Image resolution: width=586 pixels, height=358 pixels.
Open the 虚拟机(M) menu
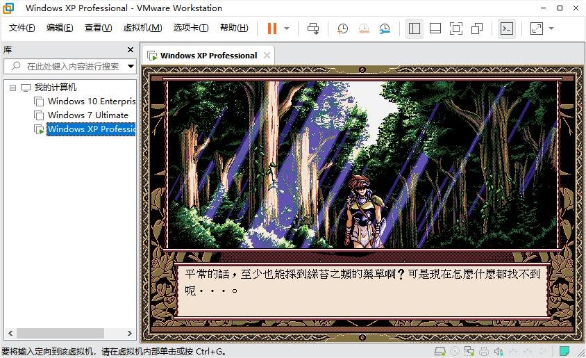[143, 28]
